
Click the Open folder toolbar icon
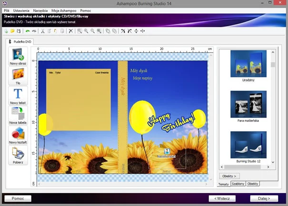pyautogui.click(x=12, y=31)
